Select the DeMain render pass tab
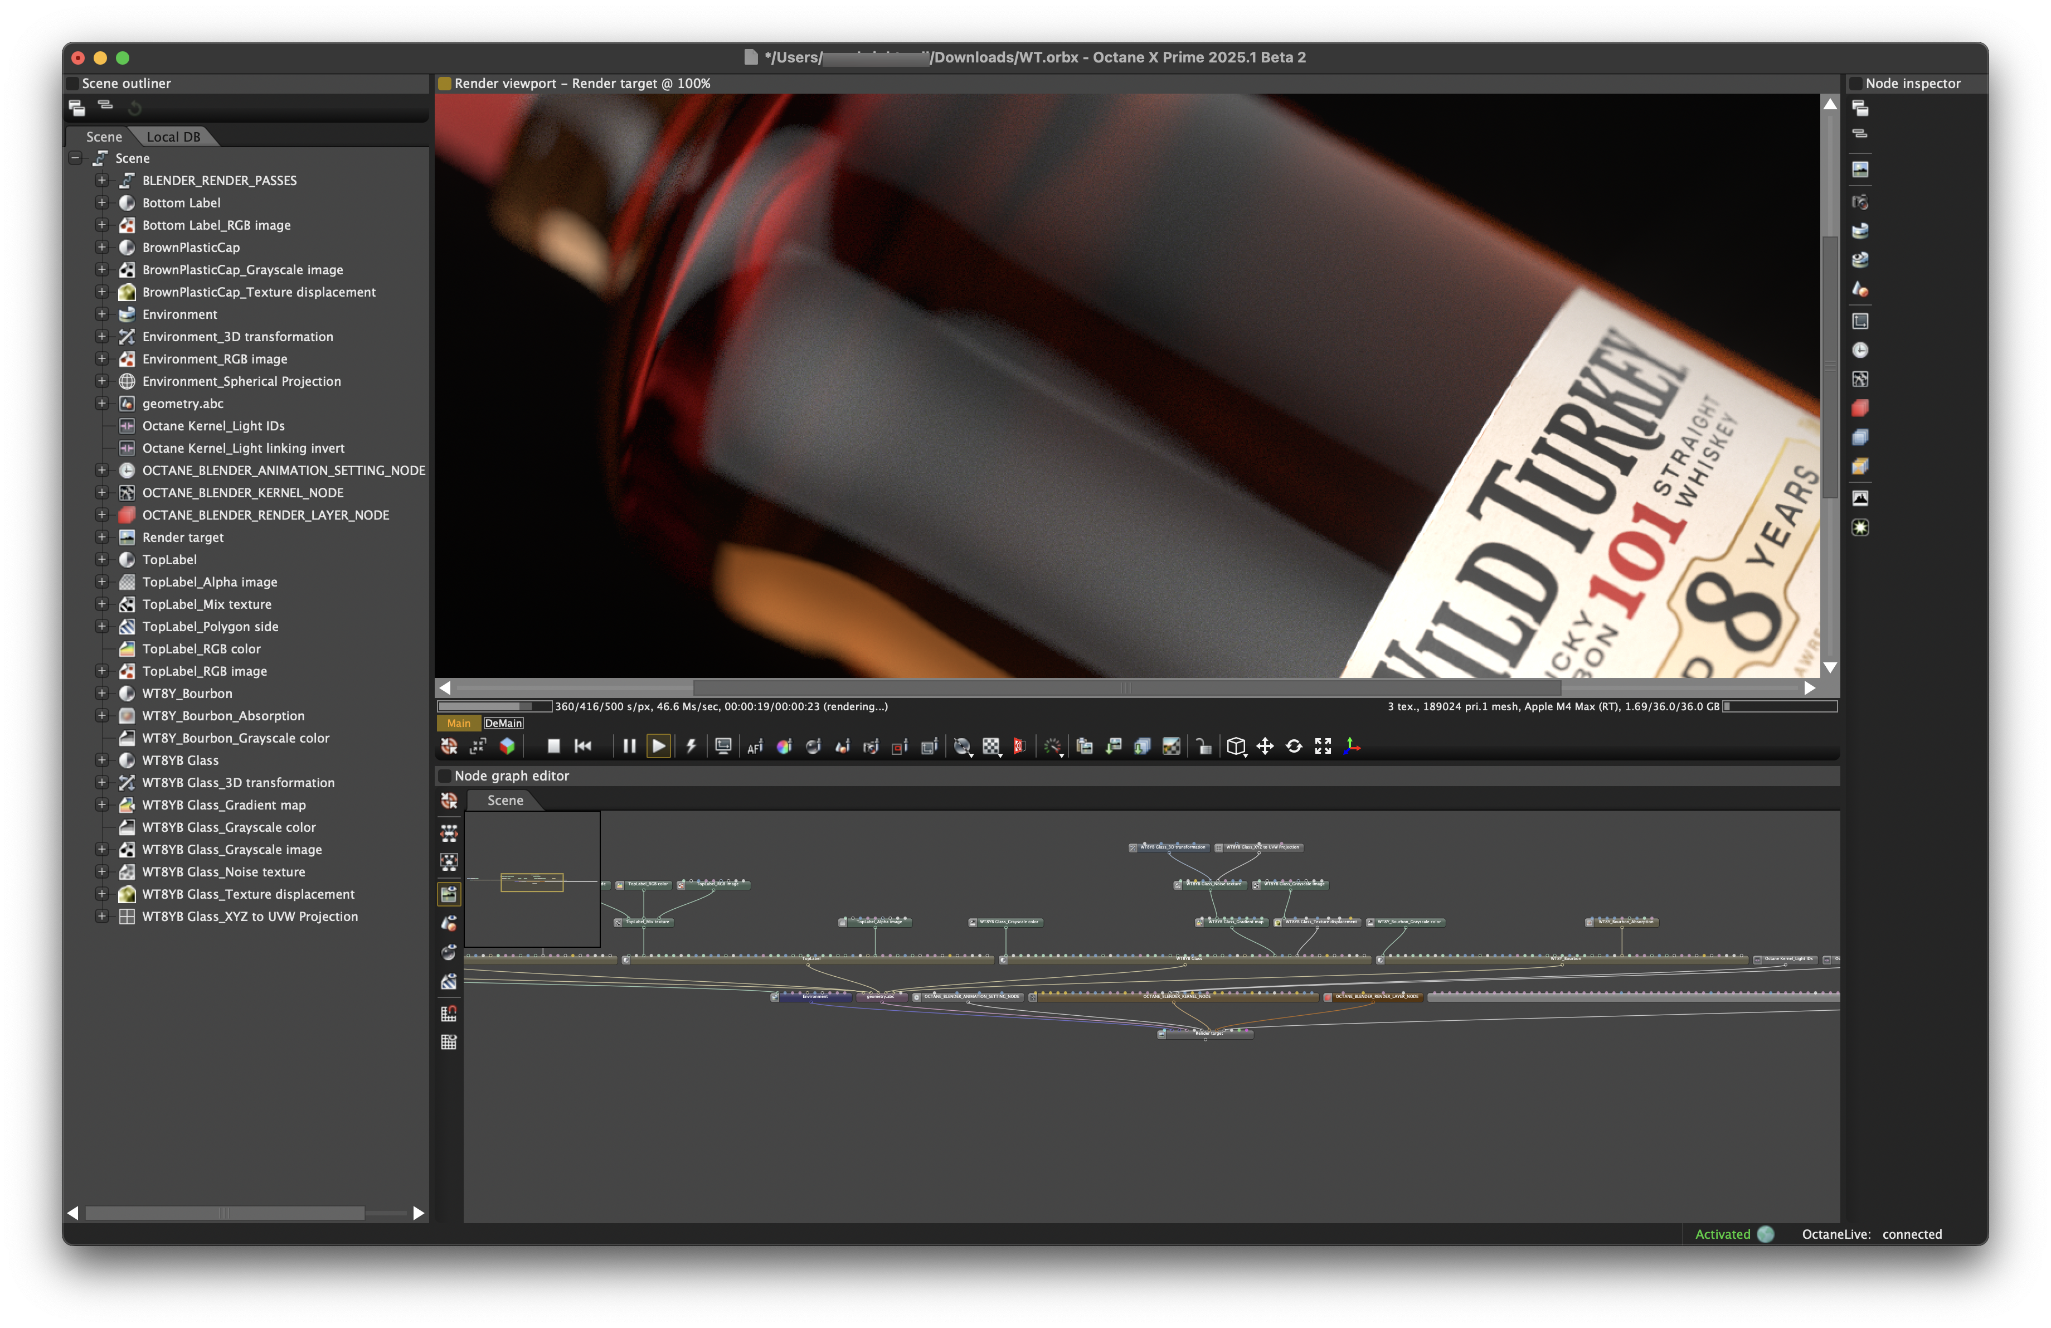The height and width of the screenshot is (1328, 2051). (503, 723)
